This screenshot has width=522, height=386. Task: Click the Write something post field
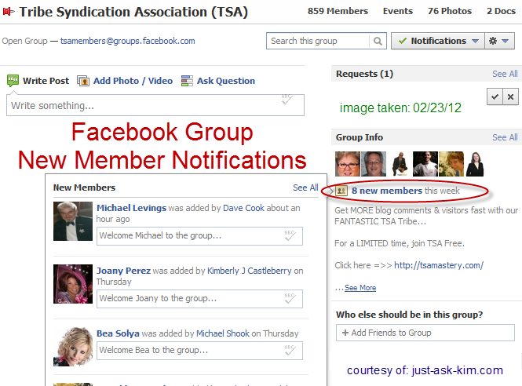[x=155, y=105]
